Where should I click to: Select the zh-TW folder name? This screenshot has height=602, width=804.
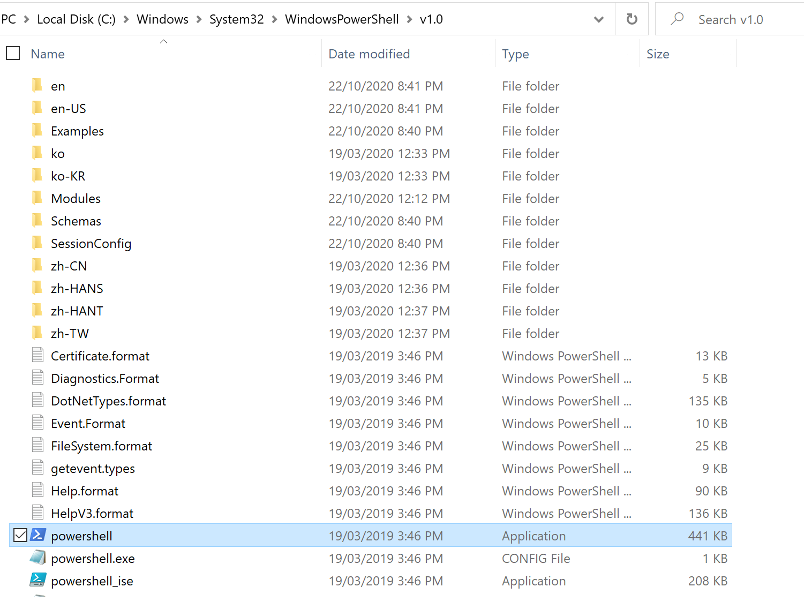70,334
